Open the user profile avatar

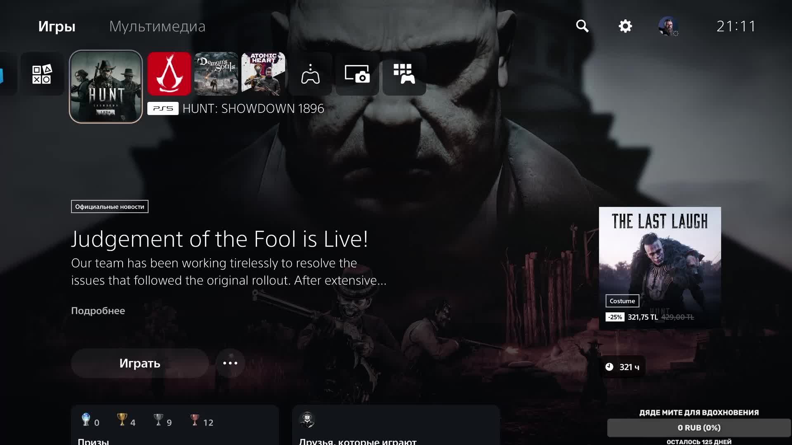pos(667,26)
